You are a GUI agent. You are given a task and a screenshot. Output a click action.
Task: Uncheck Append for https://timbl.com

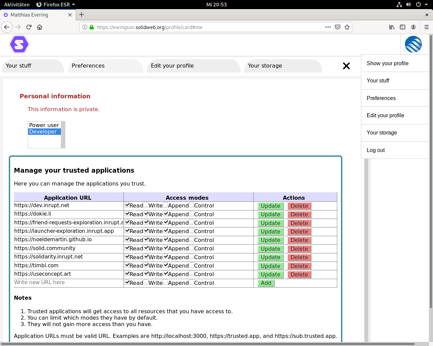point(166,265)
